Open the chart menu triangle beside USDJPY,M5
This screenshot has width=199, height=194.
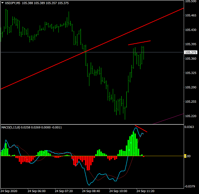pyautogui.click(x=3, y=3)
